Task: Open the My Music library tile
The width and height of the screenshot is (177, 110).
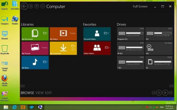Action: 35,63
